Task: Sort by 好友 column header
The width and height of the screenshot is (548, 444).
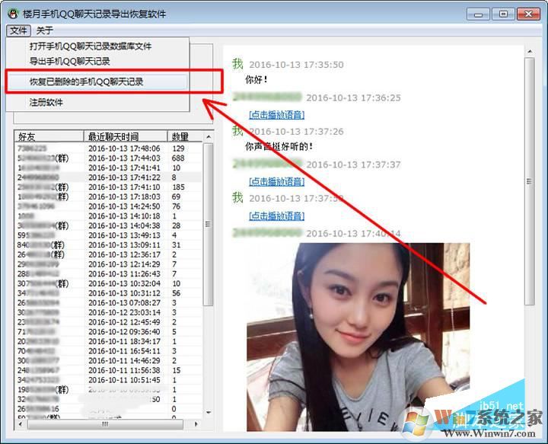Action: [x=49, y=136]
